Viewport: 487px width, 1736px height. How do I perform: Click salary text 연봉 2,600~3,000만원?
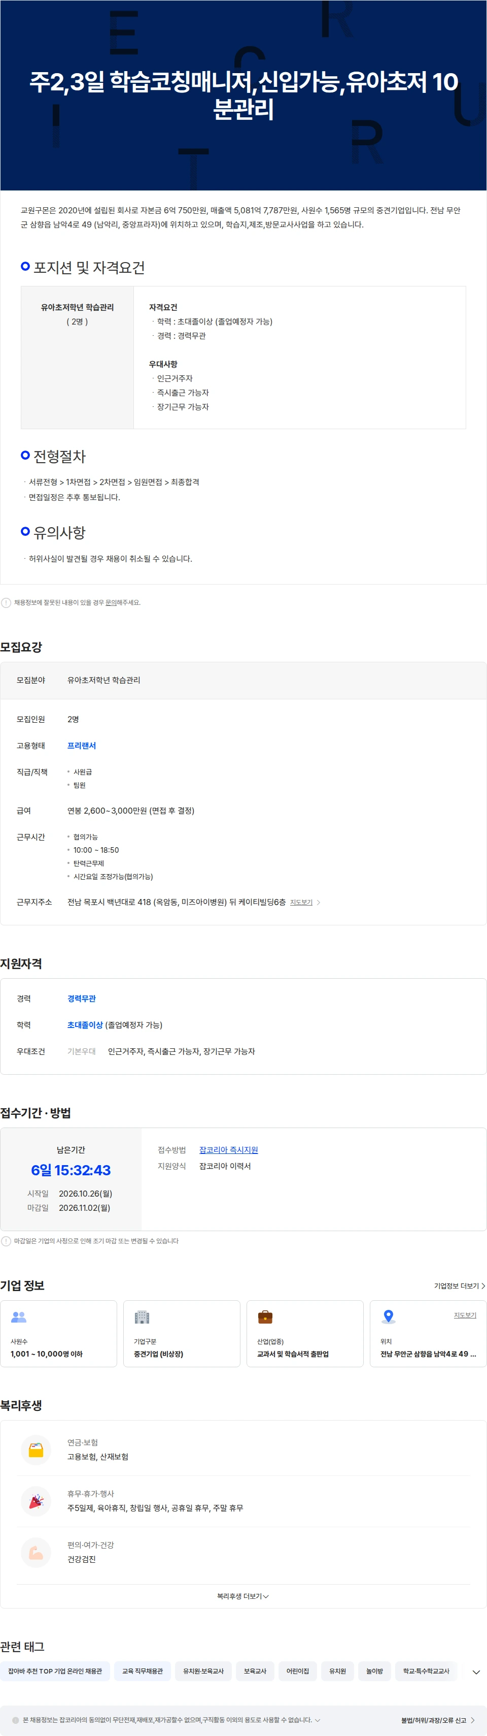click(130, 811)
